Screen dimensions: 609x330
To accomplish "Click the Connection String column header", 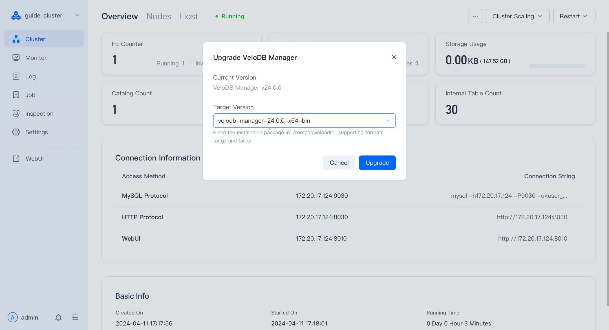I will point(549,176).
